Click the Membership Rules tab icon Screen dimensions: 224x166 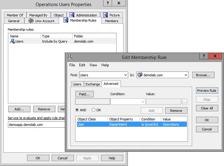[66, 20]
